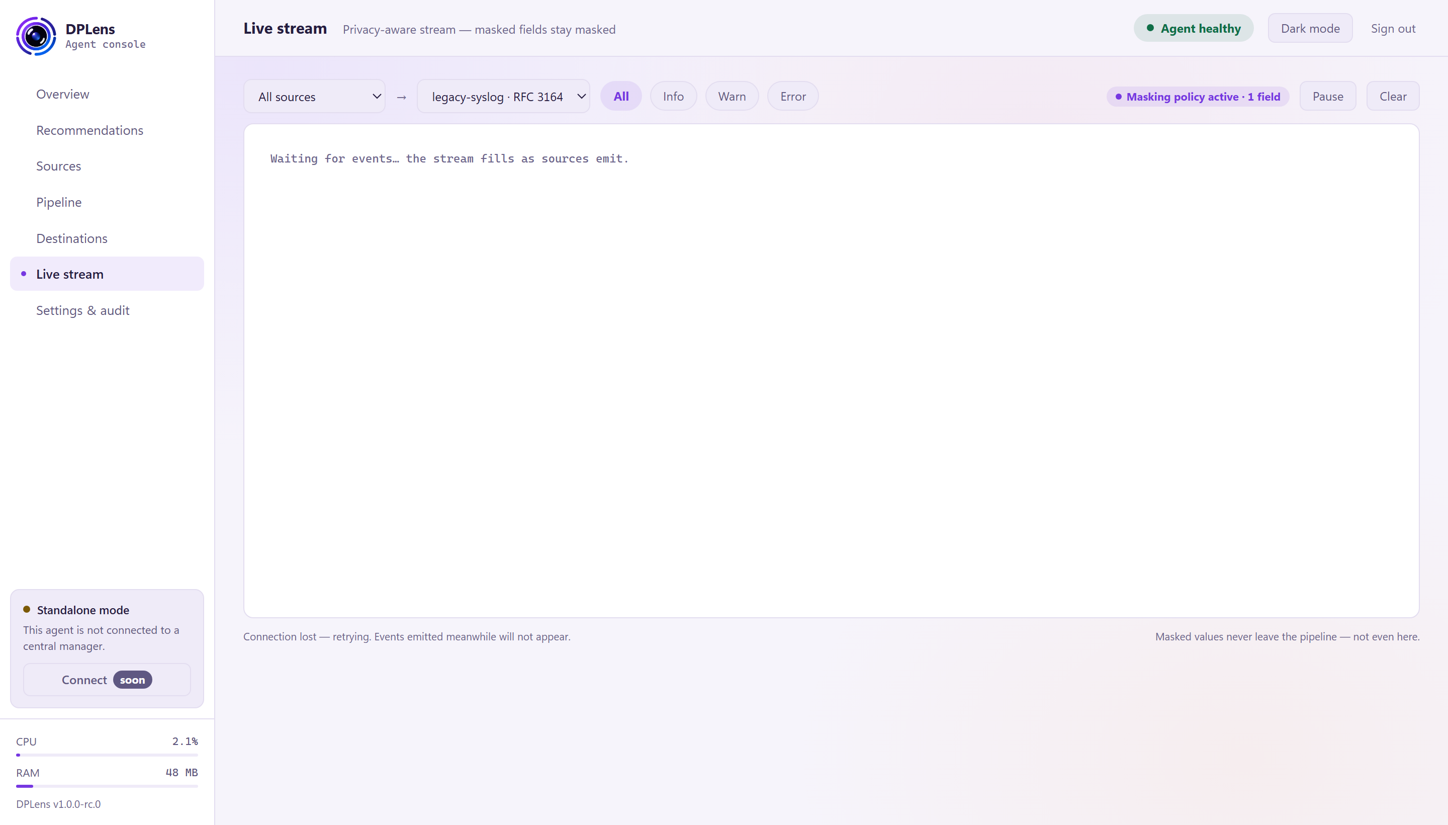The height and width of the screenshot is (825, 1448).
Task: Click the 'Masked values never leave the pipeline' note
Action: tap(1287, 636)
